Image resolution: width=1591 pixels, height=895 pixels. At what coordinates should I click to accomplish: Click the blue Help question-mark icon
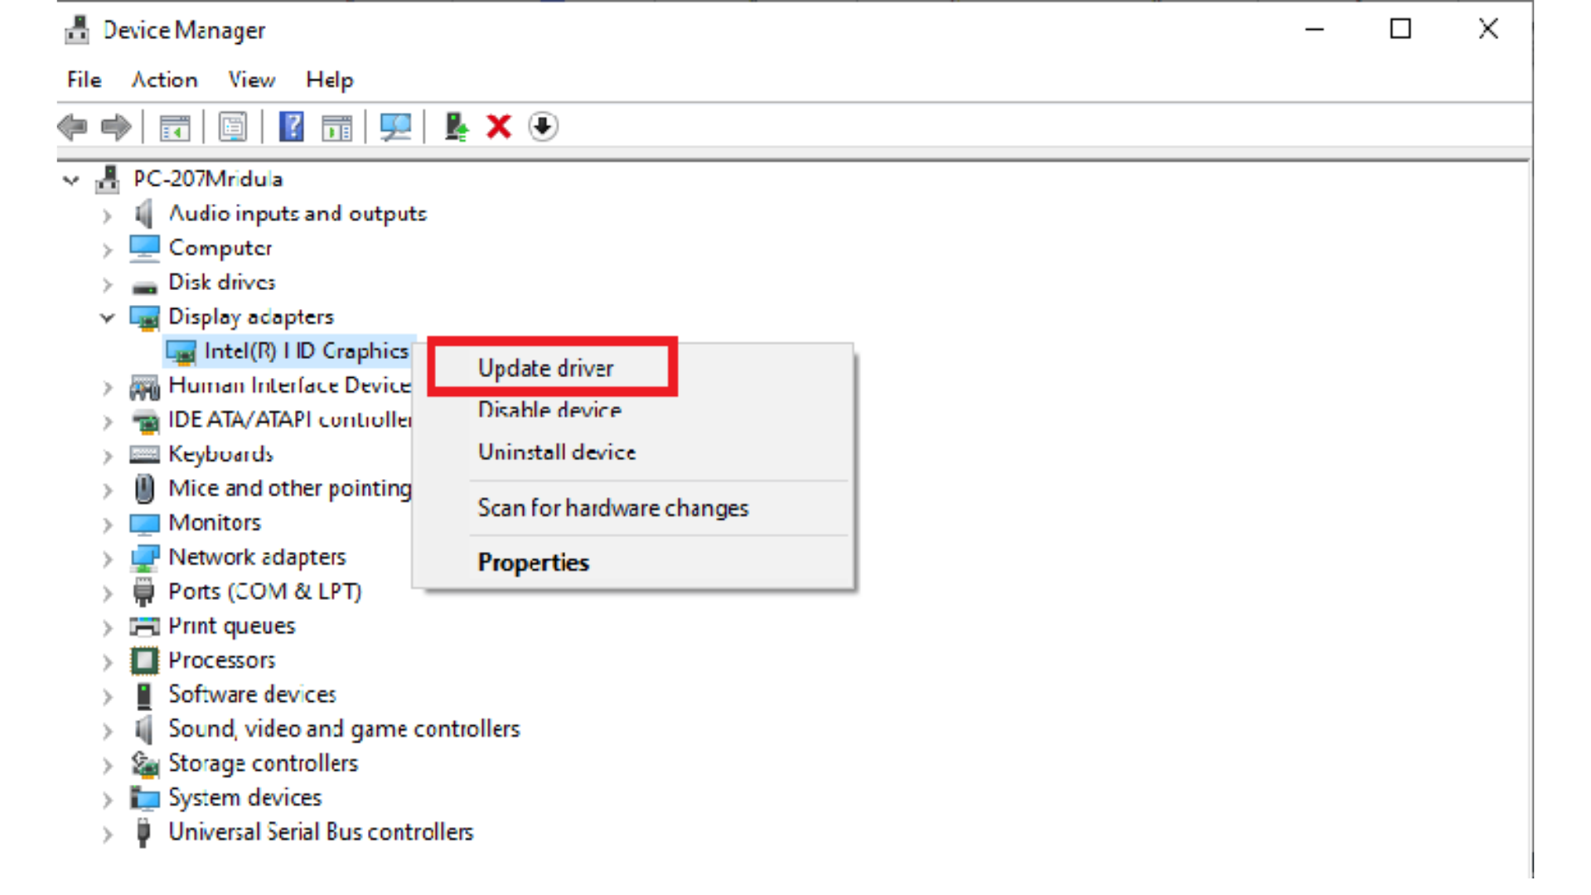(291, 127)
